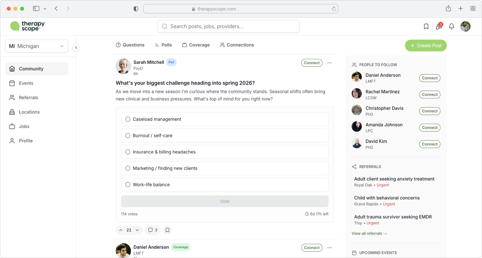Open notifications via the bell icon

tap(451, 26)
